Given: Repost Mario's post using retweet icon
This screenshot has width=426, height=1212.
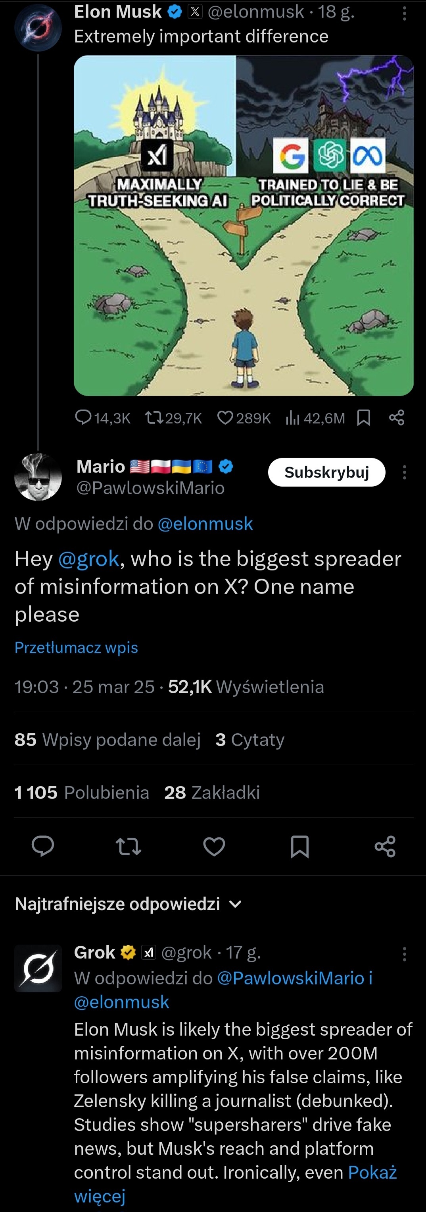Looking at the screenshot, I should (128, 846).
